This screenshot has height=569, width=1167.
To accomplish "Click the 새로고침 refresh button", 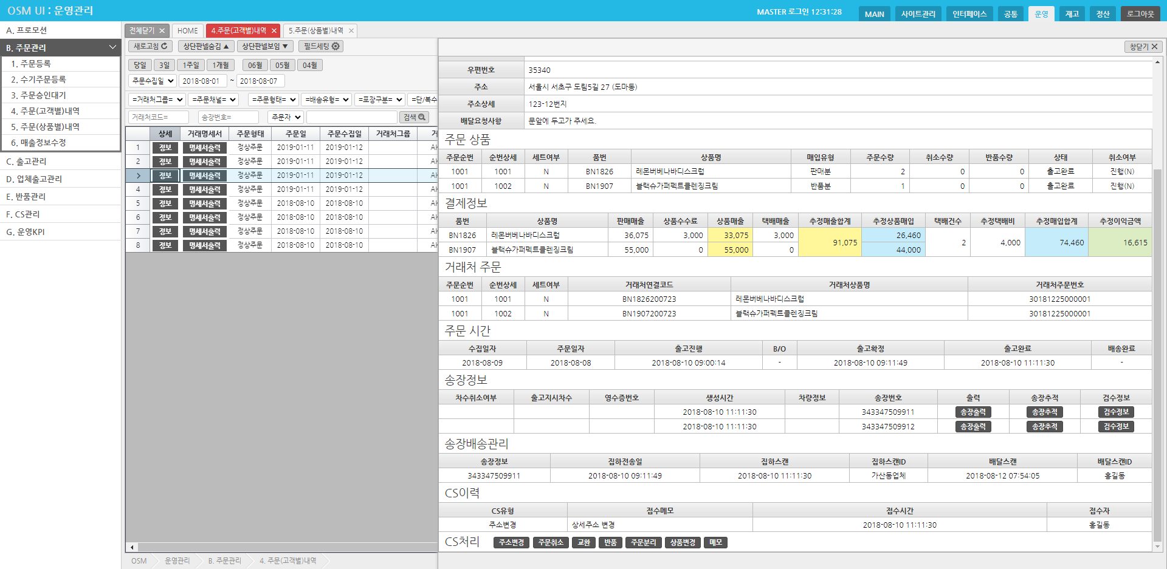I will (150, 46).
